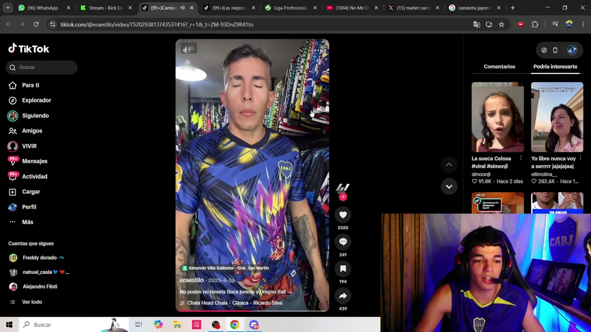Switch to the Comentarios tab
591x332 pixels.
(x=499, y=67)
